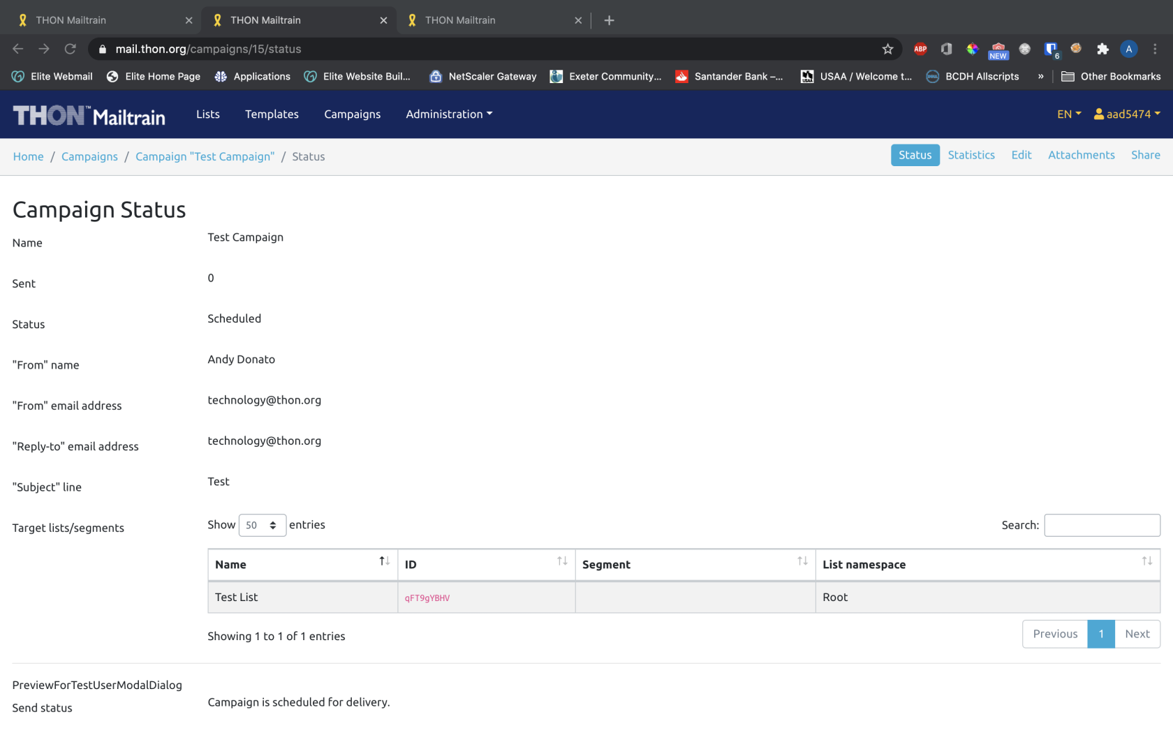Image resolution: width=1173 pixels, height=733 pixels.
Task: Open the Extensions puzzle piece menu
Action: tap(1102, 49)
